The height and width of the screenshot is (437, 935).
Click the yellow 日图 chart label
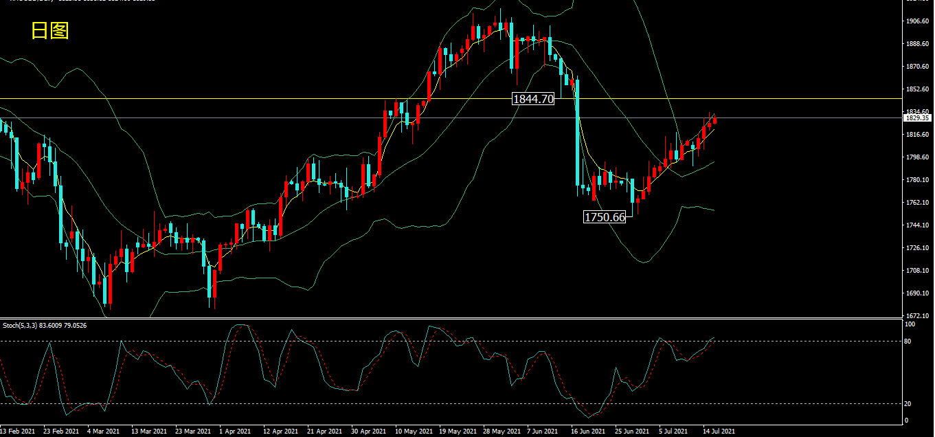tap(50, 30)
